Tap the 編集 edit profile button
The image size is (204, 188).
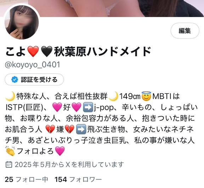click(185, 31)
